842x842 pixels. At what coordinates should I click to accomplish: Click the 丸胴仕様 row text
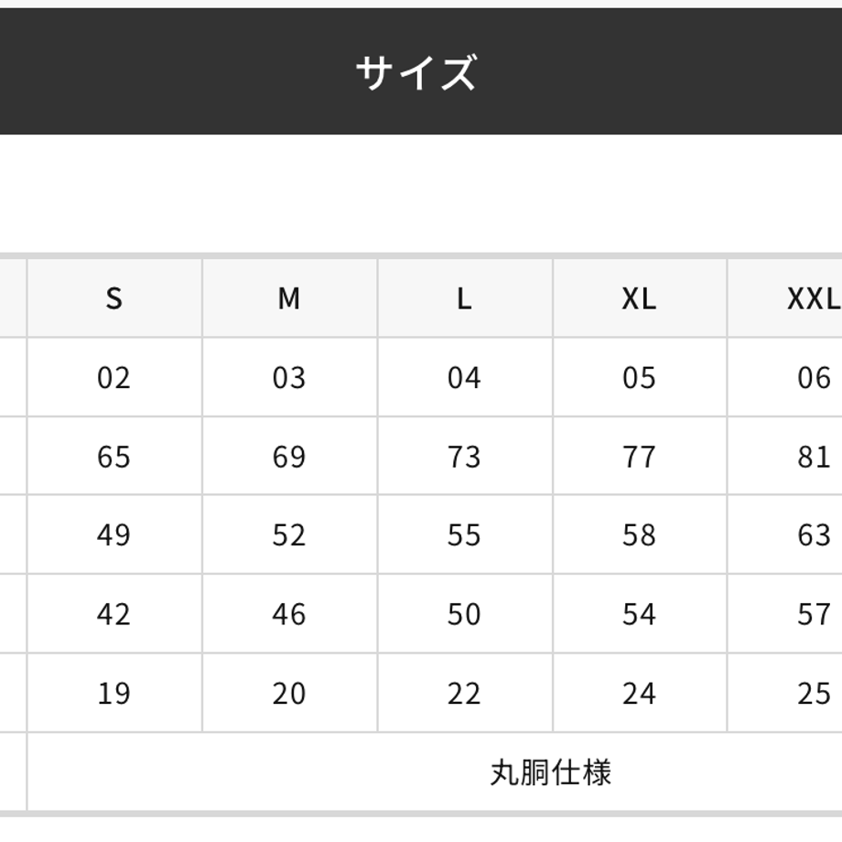pyautogui.click(x=551, y=772)
